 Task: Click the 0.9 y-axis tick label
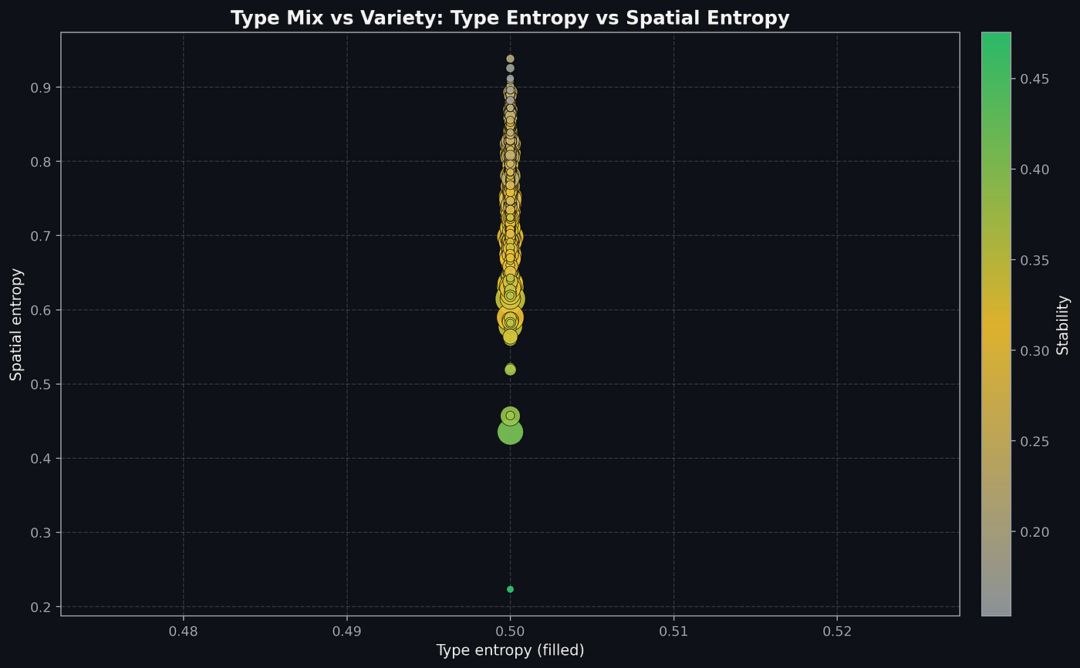tap(41, 87)
